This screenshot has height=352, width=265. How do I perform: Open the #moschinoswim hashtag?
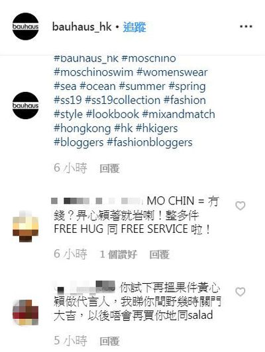coord(93,72)
